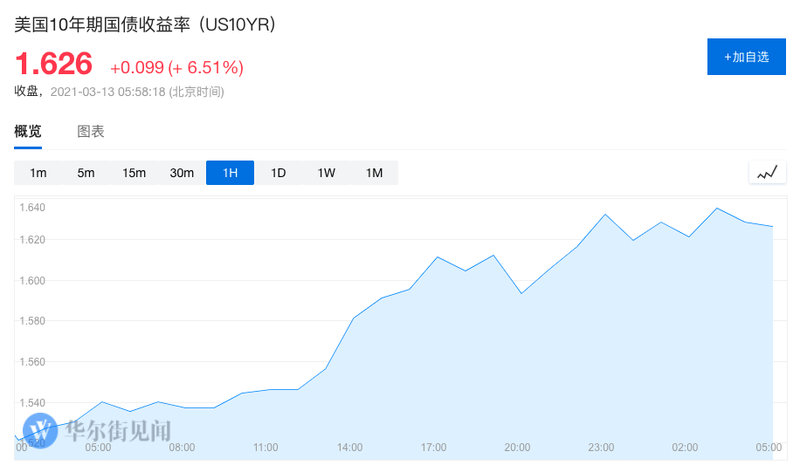Screen dimensions: 800x472
Task: Click the 14:00 time axis label
Action: tap(349, 448)
